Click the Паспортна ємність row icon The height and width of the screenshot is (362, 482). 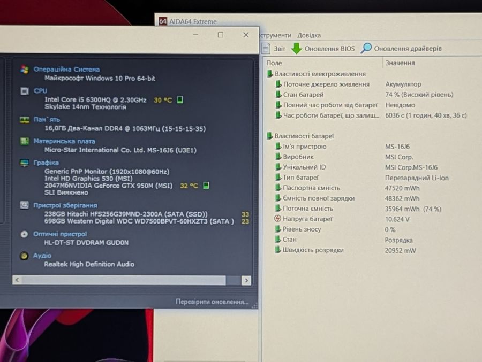(278, 188)
